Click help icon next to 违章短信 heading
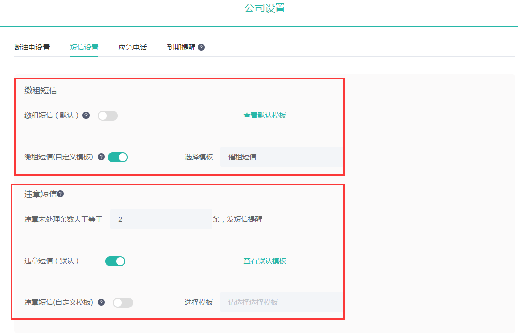 (60, 194)
